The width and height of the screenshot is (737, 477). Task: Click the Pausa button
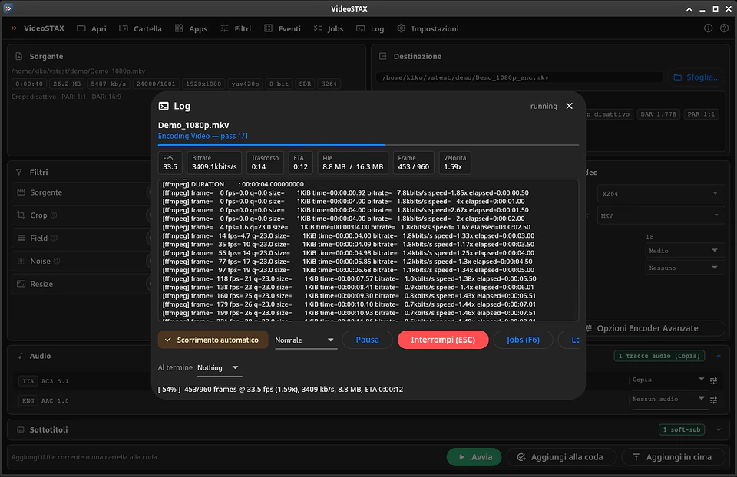click(x=367, y=340)
